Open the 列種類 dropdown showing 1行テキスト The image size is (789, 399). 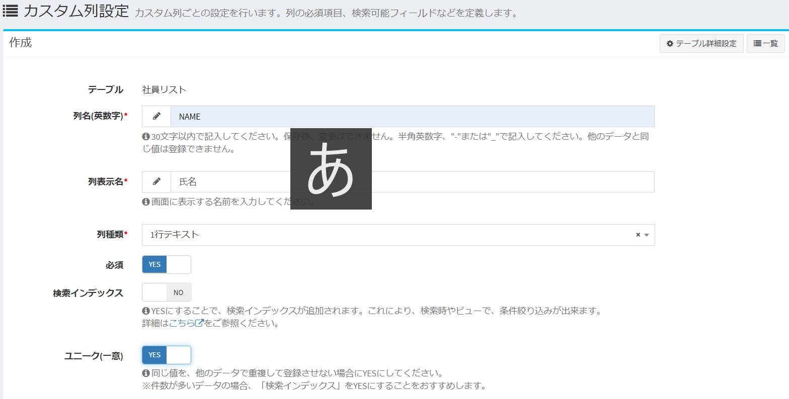pyautogui.click(x=399, y=235)
